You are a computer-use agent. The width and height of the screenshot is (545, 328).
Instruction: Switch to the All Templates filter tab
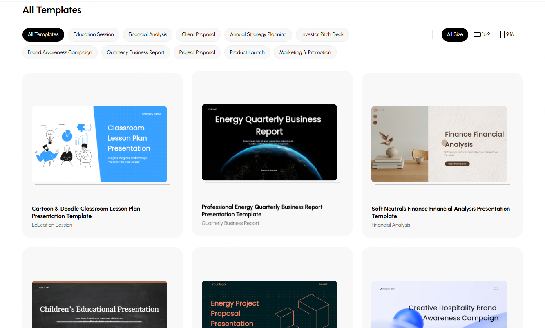(x=43, y=34)
